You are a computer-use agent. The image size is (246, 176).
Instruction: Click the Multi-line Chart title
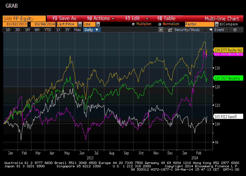tap(222, 19)
